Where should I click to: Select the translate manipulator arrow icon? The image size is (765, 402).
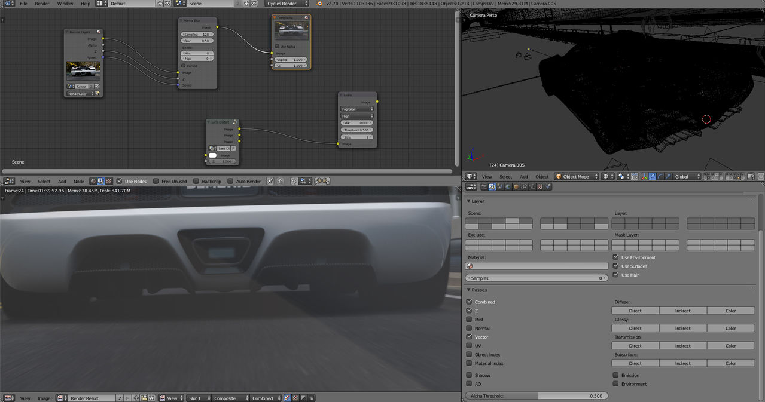pos(653,176)
